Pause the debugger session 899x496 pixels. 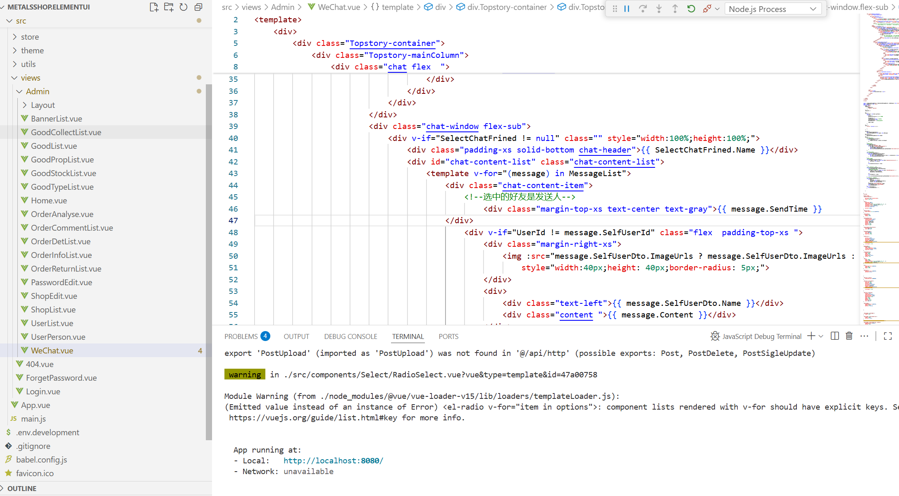[627, 9]
